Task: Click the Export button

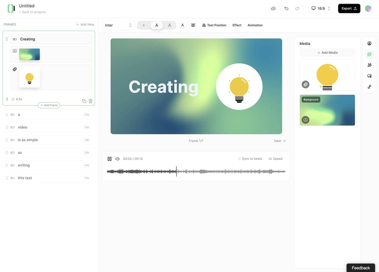Action: [349, 8]
